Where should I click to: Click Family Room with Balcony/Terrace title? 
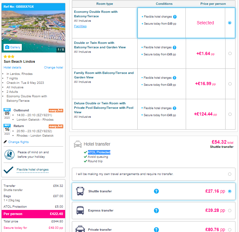coord(104,75)
